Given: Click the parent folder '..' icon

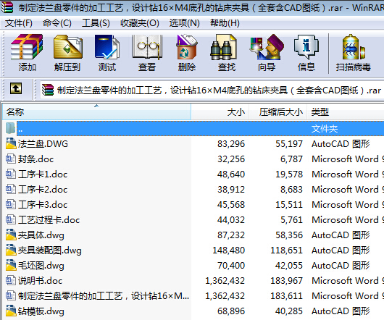Looking at the screenshot, I should tap(11, 128).
